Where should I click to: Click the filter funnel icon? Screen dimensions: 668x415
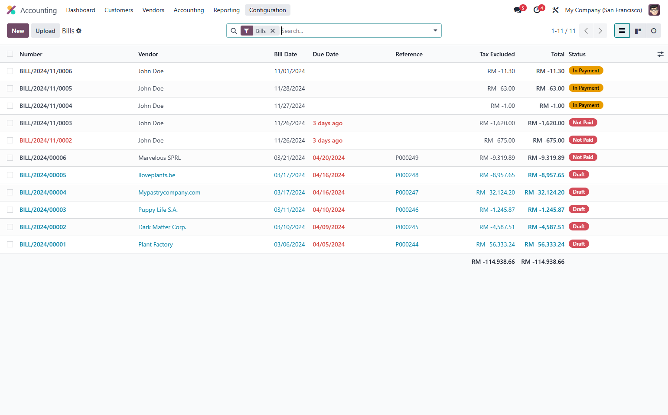click(247, 31)
